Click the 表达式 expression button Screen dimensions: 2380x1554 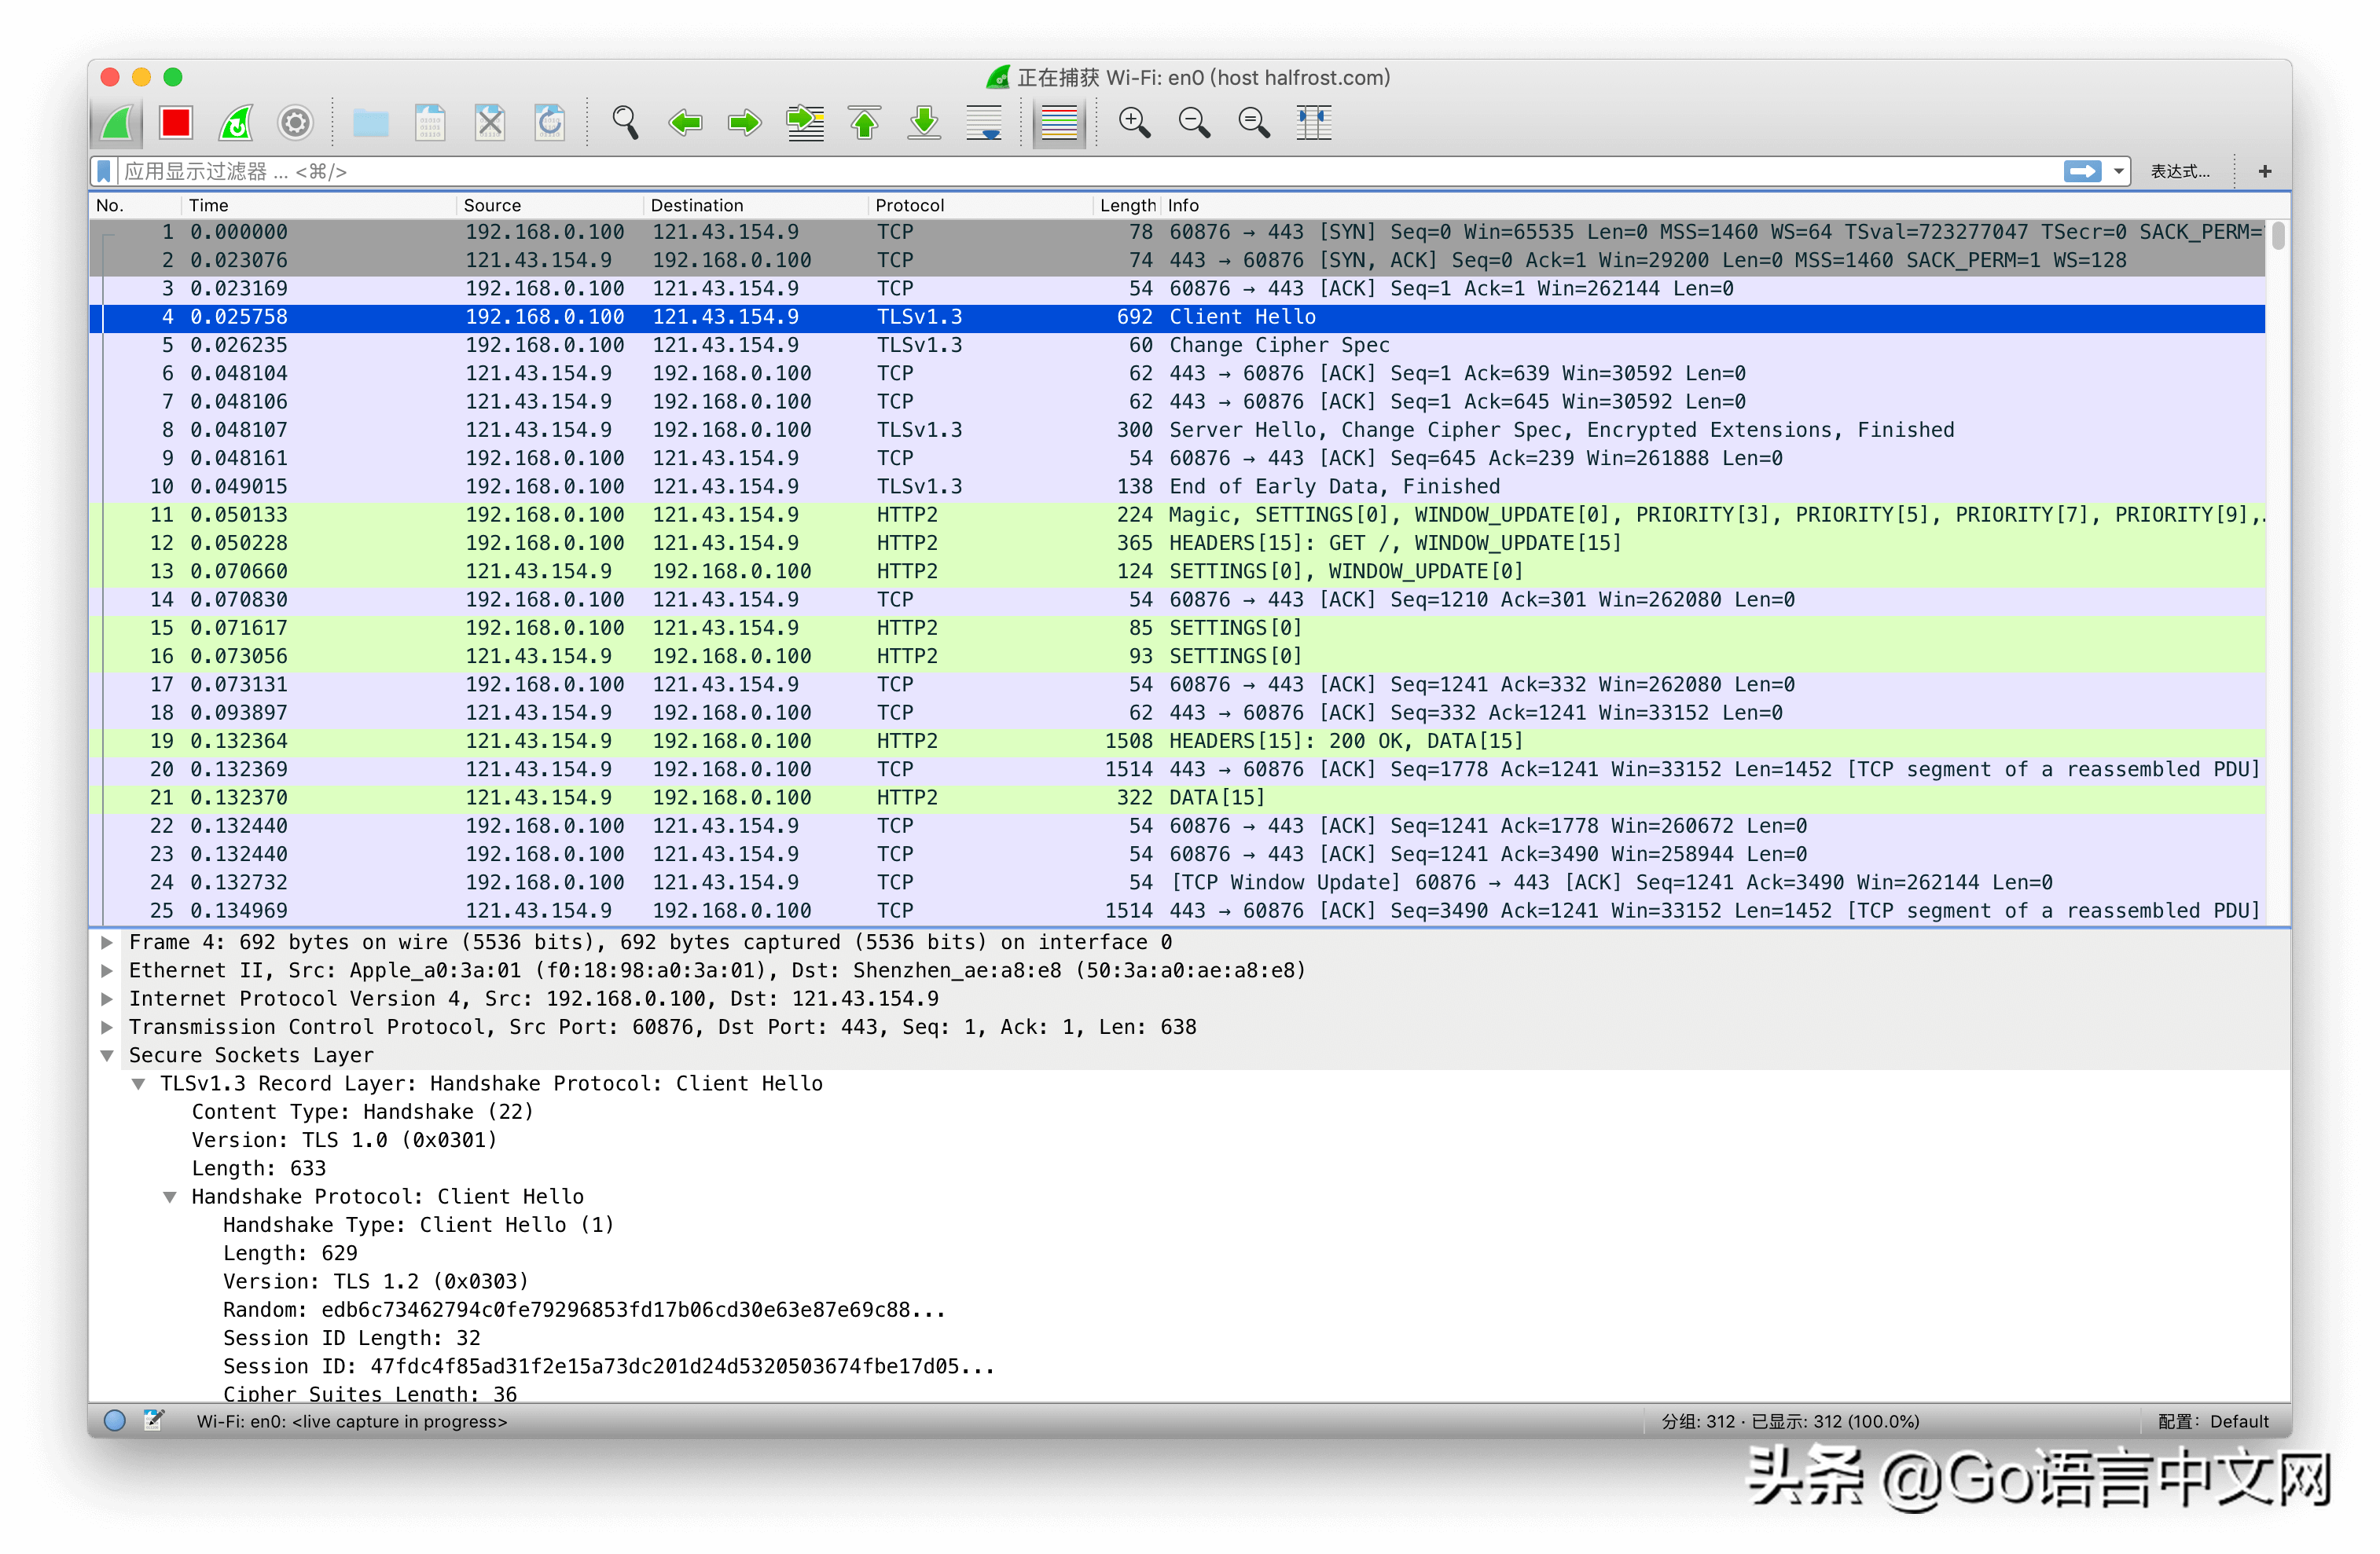point(2180,172)
